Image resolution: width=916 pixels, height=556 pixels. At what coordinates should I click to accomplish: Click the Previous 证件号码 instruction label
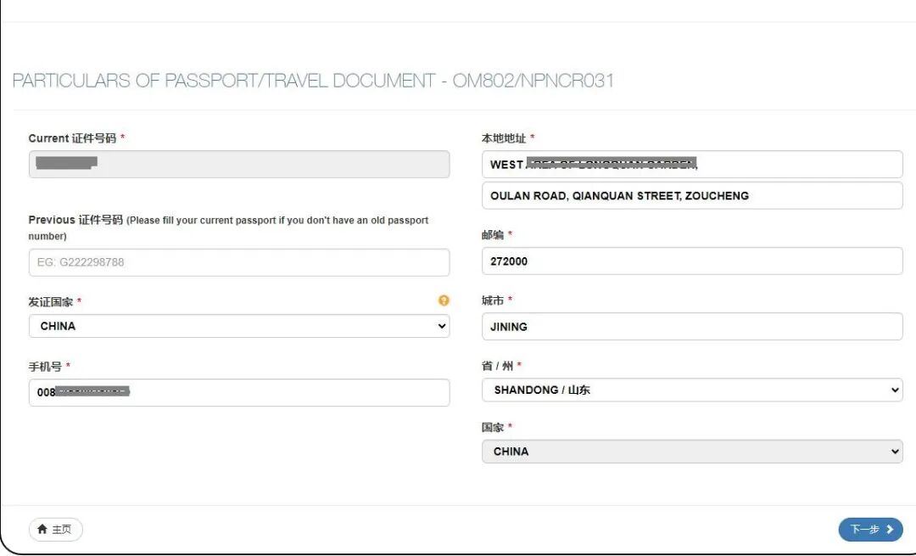[x=228, y=227]
